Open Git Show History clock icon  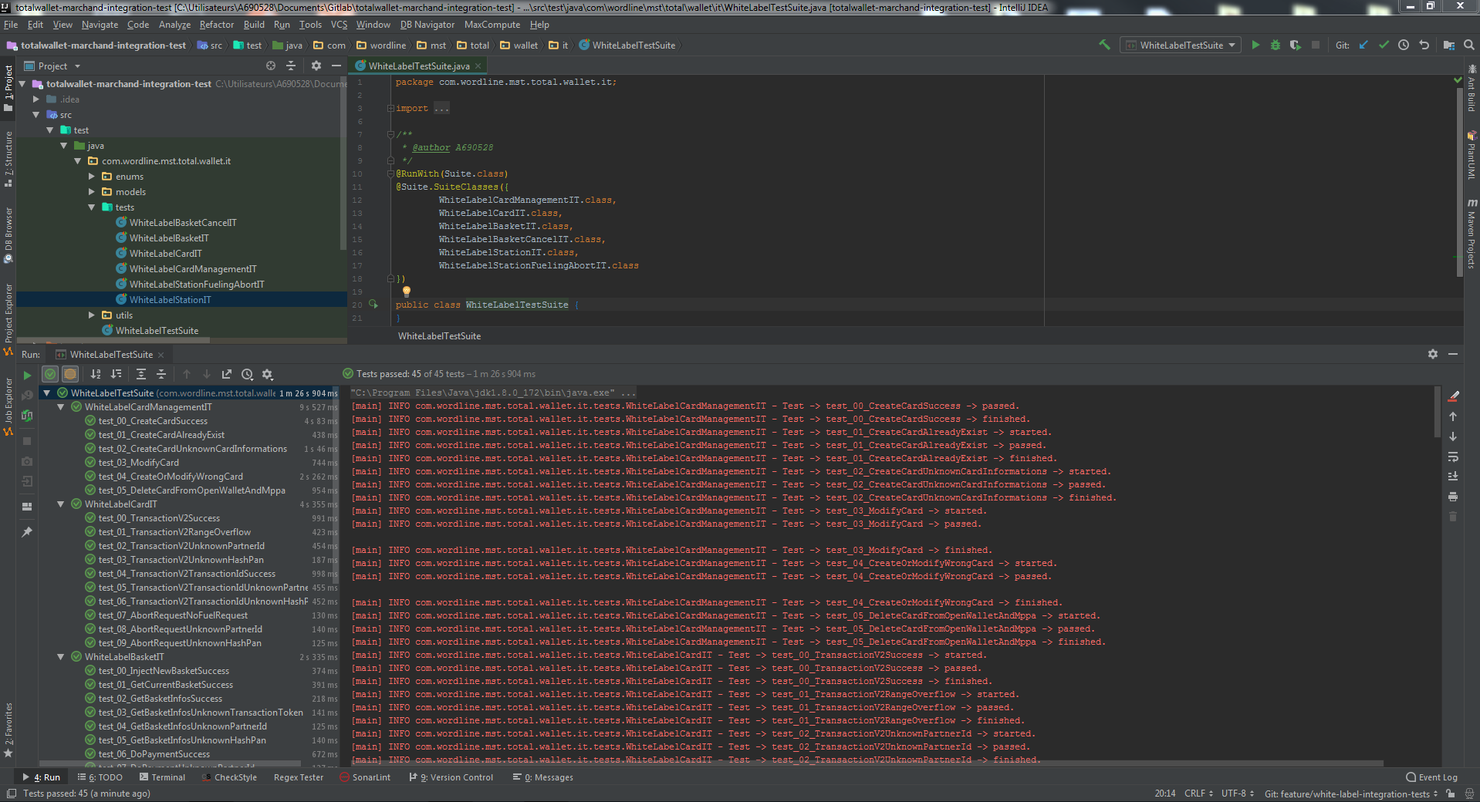(1404, 45)
